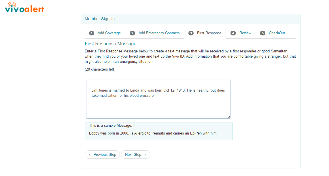Click step number 4 badge icon
The width and height of the screenshot is (329, 176).
233,33
